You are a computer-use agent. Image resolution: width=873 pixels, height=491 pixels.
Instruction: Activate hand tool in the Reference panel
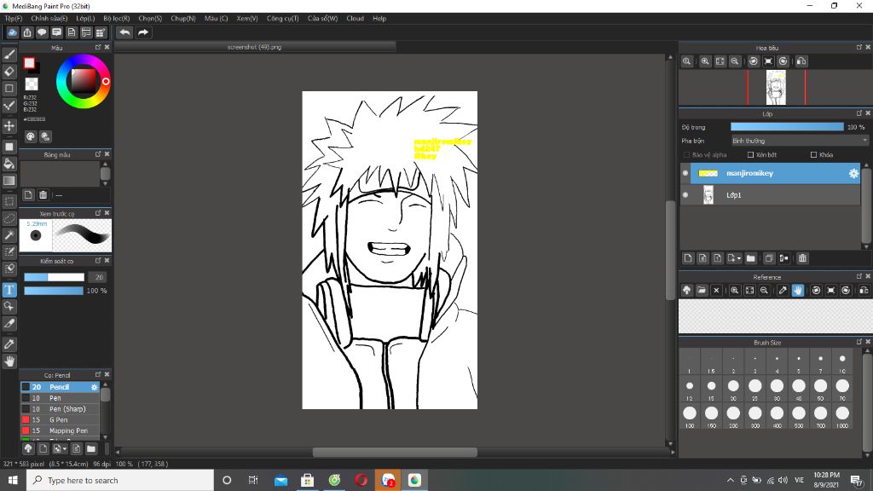[798, 290]
